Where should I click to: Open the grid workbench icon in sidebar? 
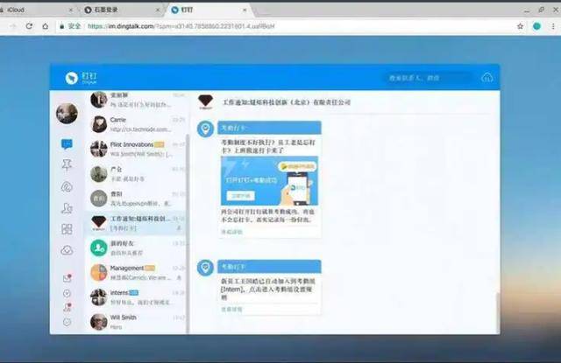(x=67, y=229)
